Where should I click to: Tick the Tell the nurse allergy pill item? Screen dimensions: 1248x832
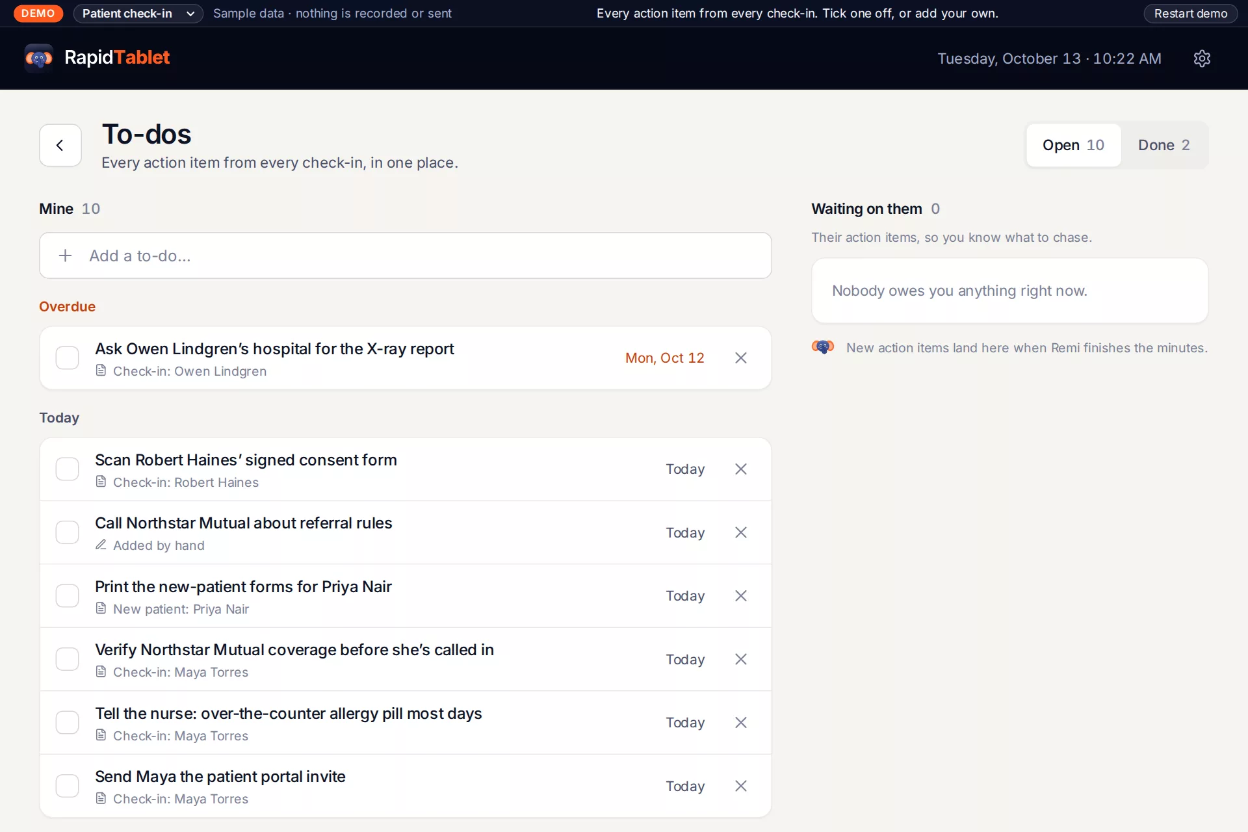tap(67, 723)
